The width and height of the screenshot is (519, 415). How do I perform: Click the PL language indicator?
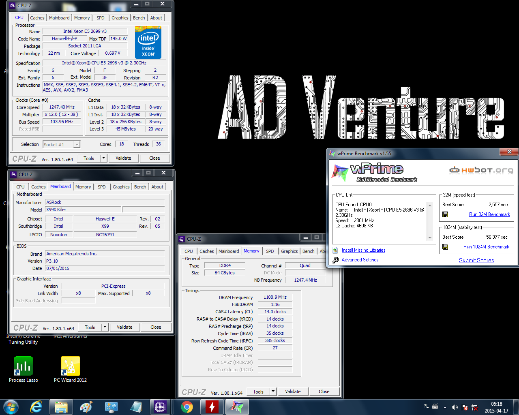(426, 406)
